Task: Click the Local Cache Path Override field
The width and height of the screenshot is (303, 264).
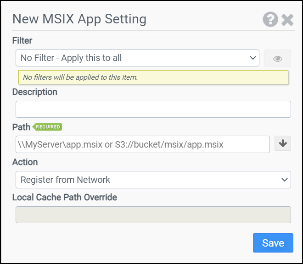Action: 153,214
